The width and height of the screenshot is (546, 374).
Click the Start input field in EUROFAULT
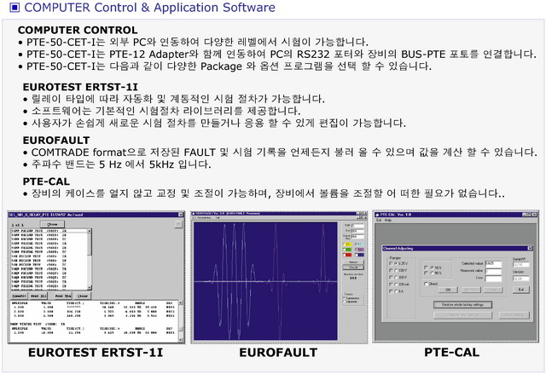(x=358, y=226)
